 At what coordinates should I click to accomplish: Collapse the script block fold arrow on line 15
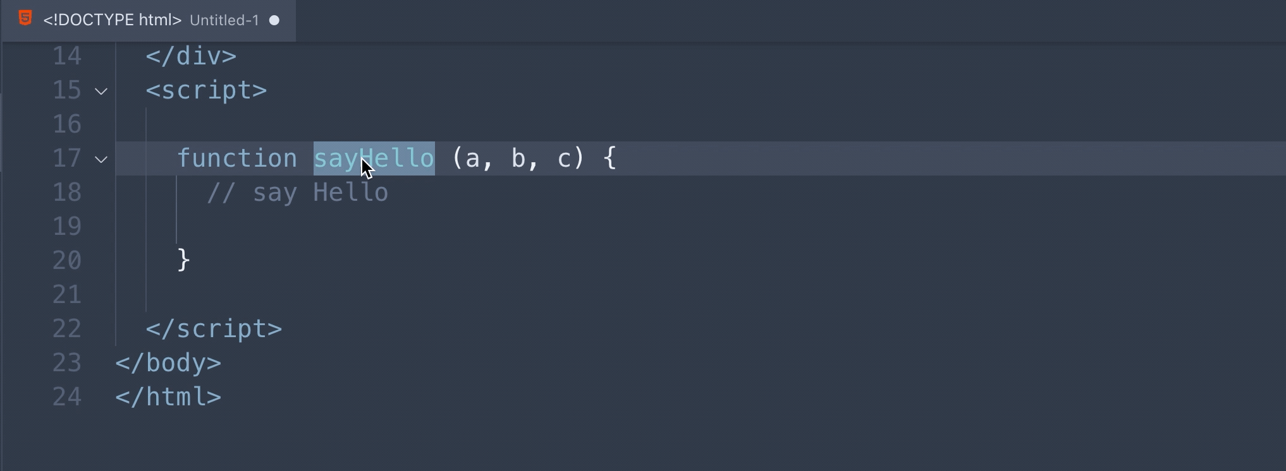(101, 91)
